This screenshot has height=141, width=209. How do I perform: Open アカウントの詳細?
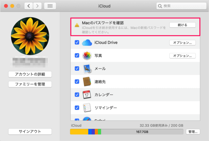tap(30, 74)
